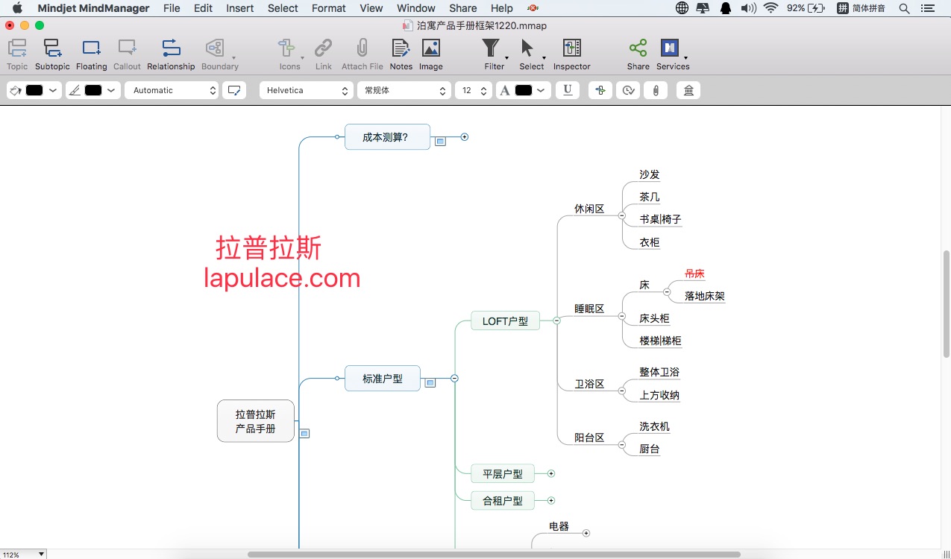Viewport: 951px width, 559px height.
Task: Click the font size stepper
Action: coord(484,90)
